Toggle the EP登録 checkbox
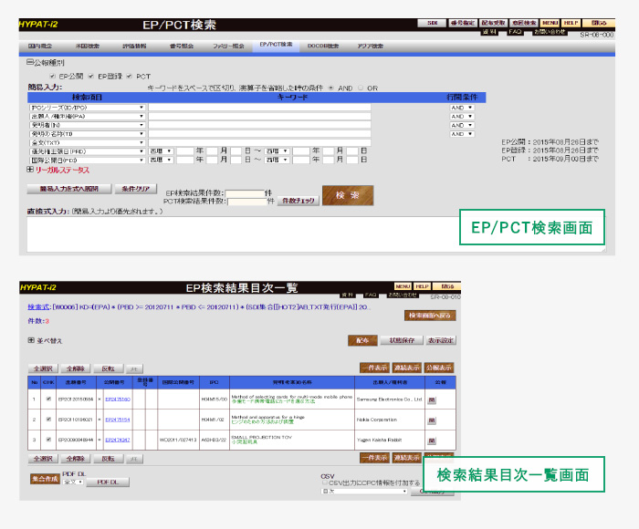The width and height of the screenshot is (639, 529). 91,76
